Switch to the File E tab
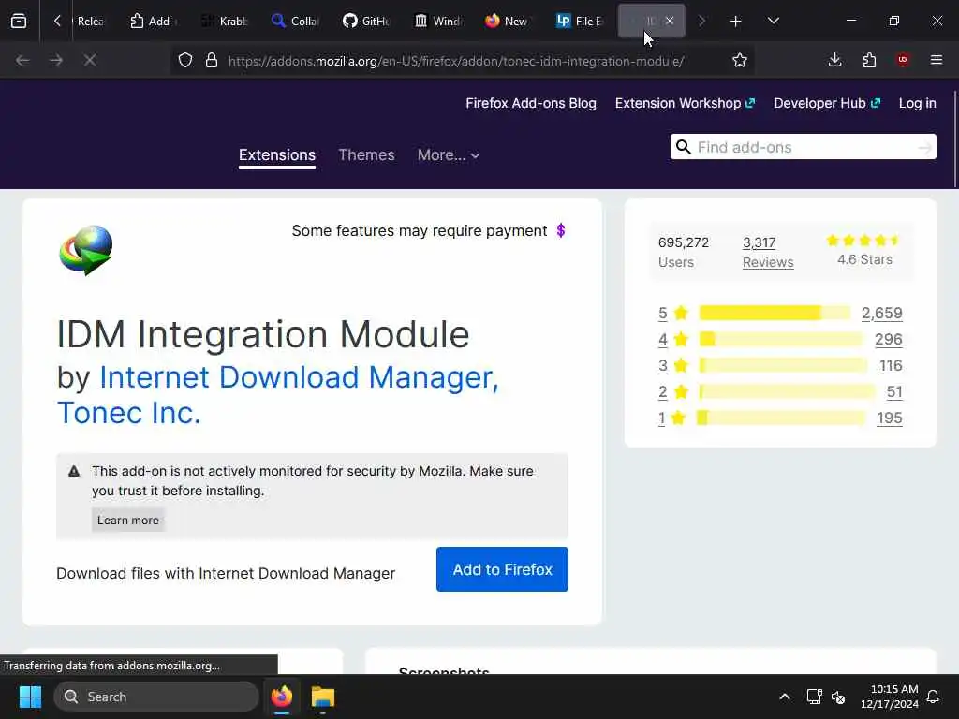 (x=580, y=21)
